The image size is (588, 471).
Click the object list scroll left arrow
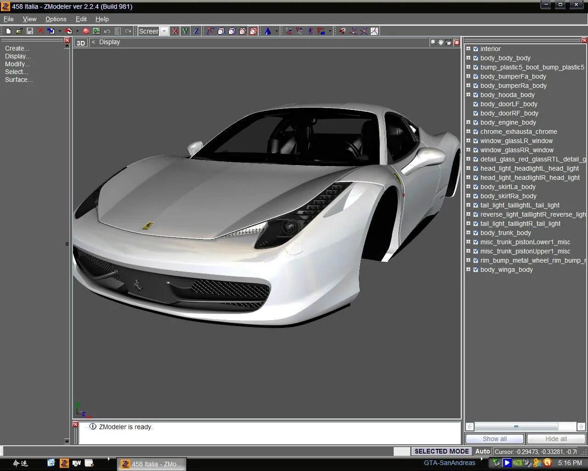469,426
